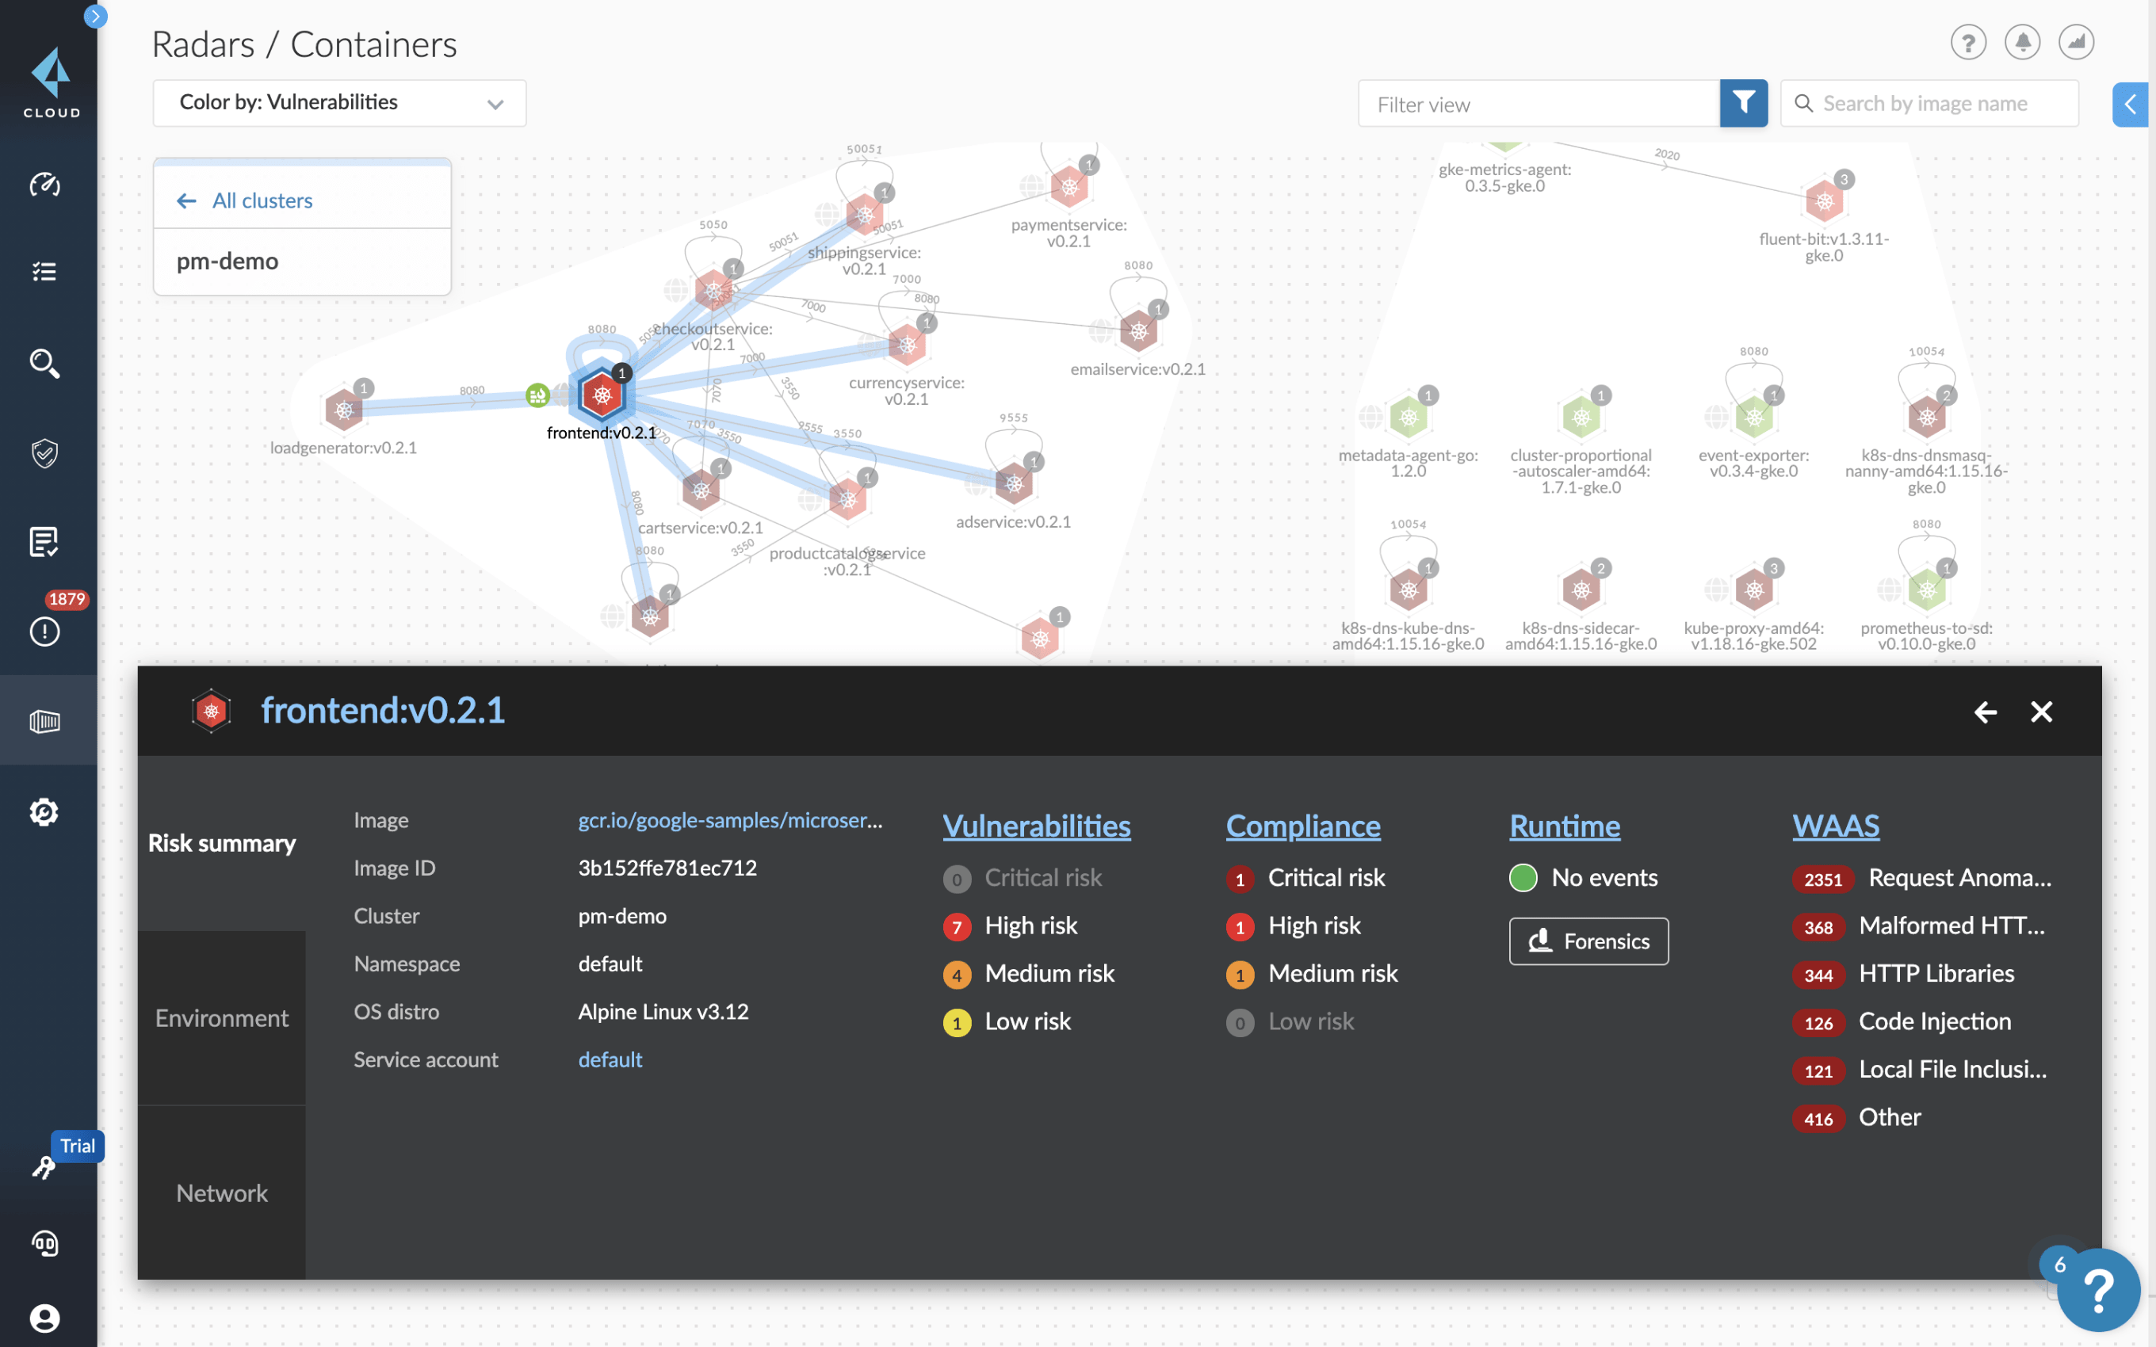Image resolution: width=2156 pixels, height=1347 pixels.
Task: Click the Kubernetes radar/container icon for frontend:v0.2.1
Action: pyautogui.click(x=602, y=395)
